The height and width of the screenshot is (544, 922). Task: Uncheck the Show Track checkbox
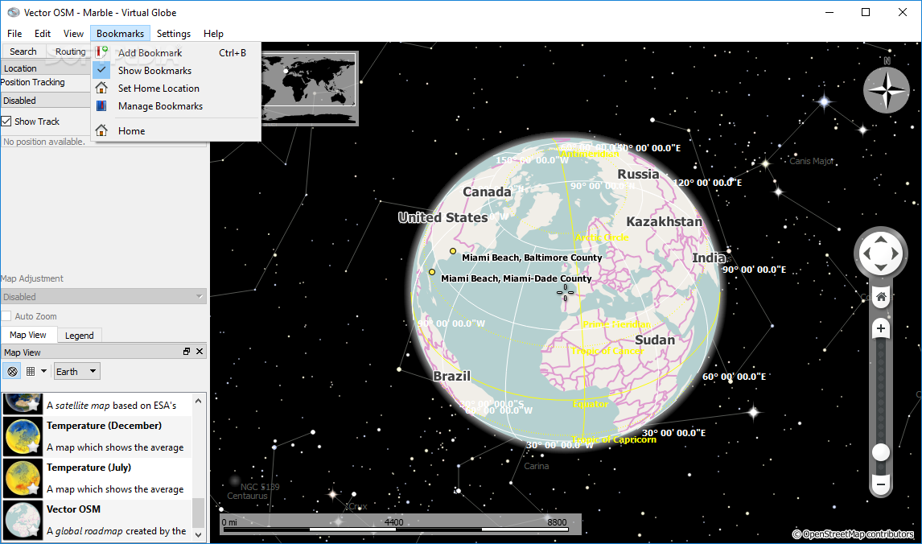6,122
